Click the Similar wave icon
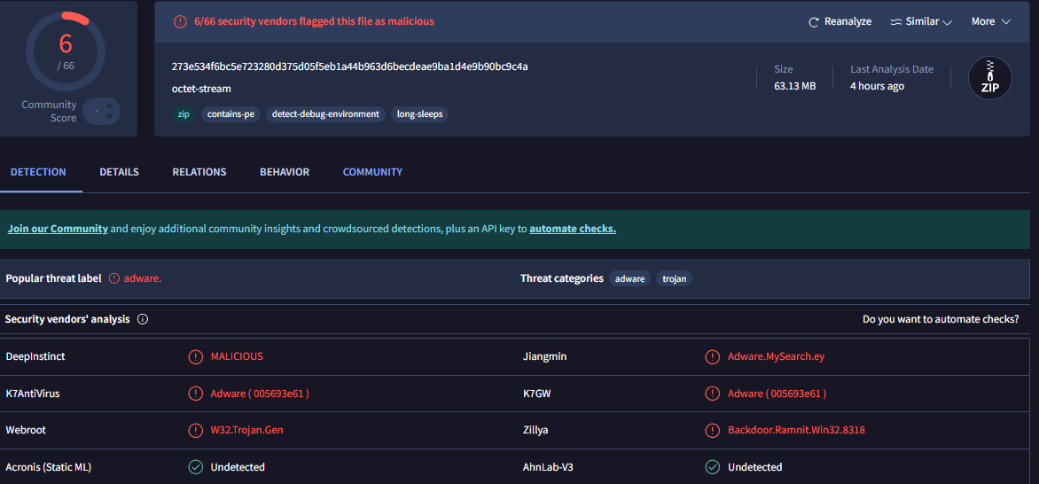 895,22
